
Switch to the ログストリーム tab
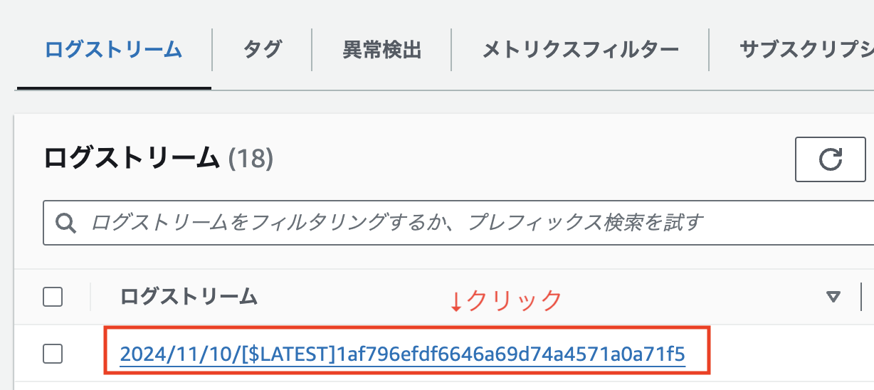pyautogui.click(x=113, y=50)
